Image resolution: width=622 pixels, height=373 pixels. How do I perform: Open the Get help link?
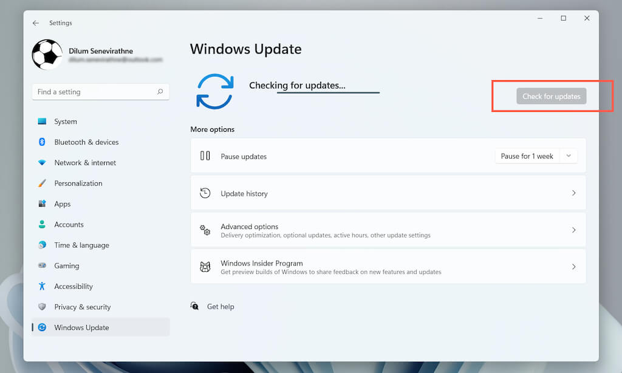point(220,306)
